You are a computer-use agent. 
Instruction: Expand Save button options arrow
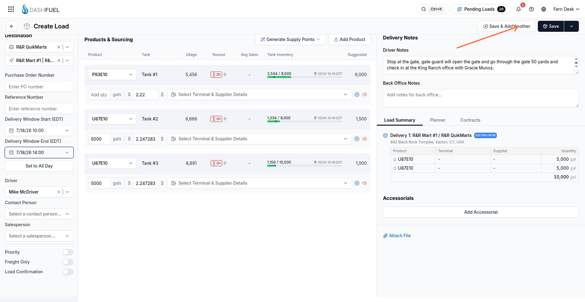[x=571, y=26]
